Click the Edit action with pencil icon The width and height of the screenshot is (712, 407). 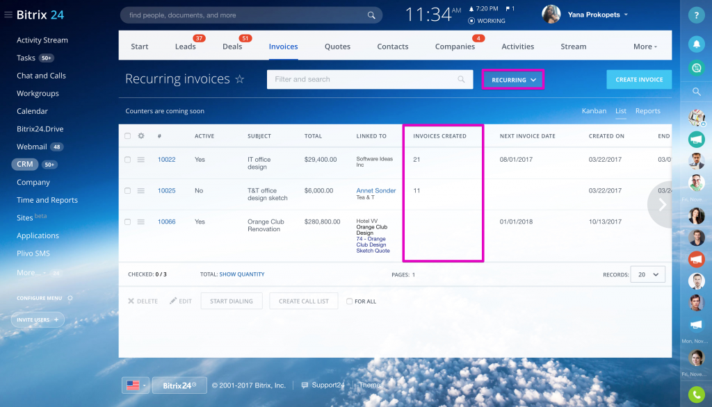click(181, 301)
